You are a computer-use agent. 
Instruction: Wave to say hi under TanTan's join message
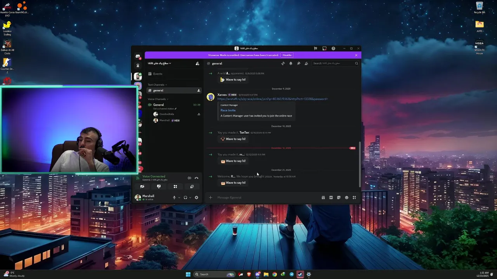coord(233,139)
